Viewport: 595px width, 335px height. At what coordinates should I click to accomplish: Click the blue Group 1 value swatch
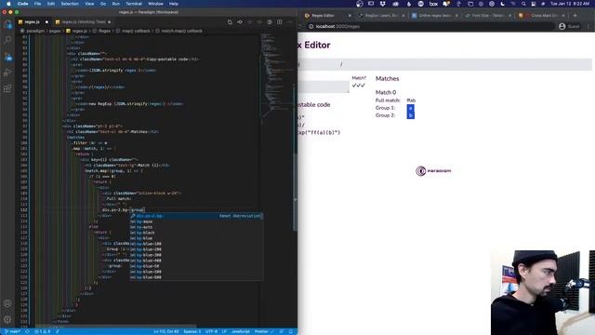[410, 108]
